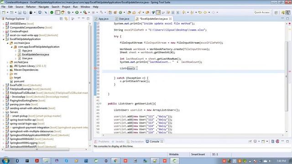
Task: Expand the JRE System Library node
Action: pos(8,66)
